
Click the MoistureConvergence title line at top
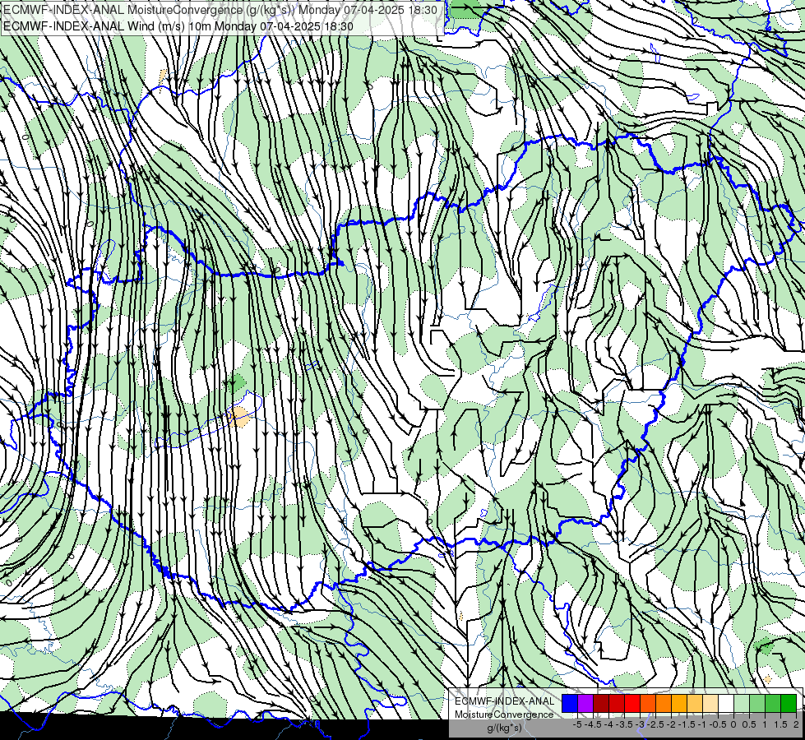click(x=220, y=10)
